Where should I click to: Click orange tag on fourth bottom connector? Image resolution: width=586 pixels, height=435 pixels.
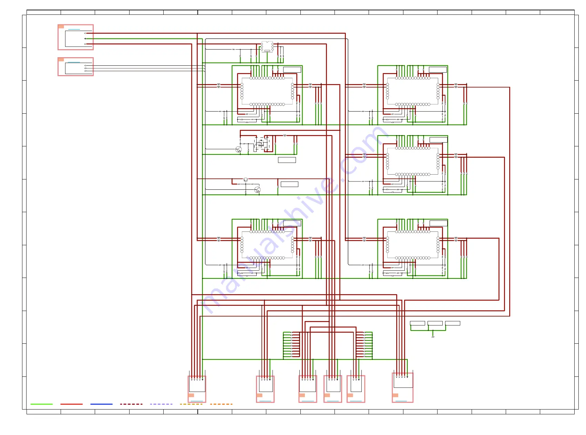(327, 395)
